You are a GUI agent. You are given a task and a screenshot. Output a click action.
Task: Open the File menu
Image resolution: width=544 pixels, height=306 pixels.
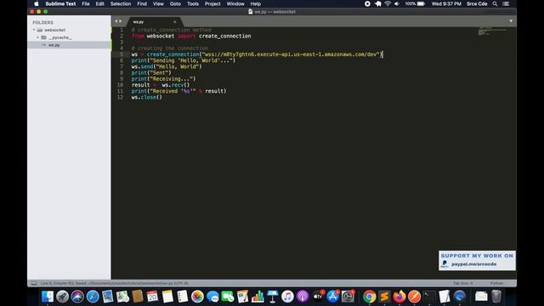tap(86, 3)
